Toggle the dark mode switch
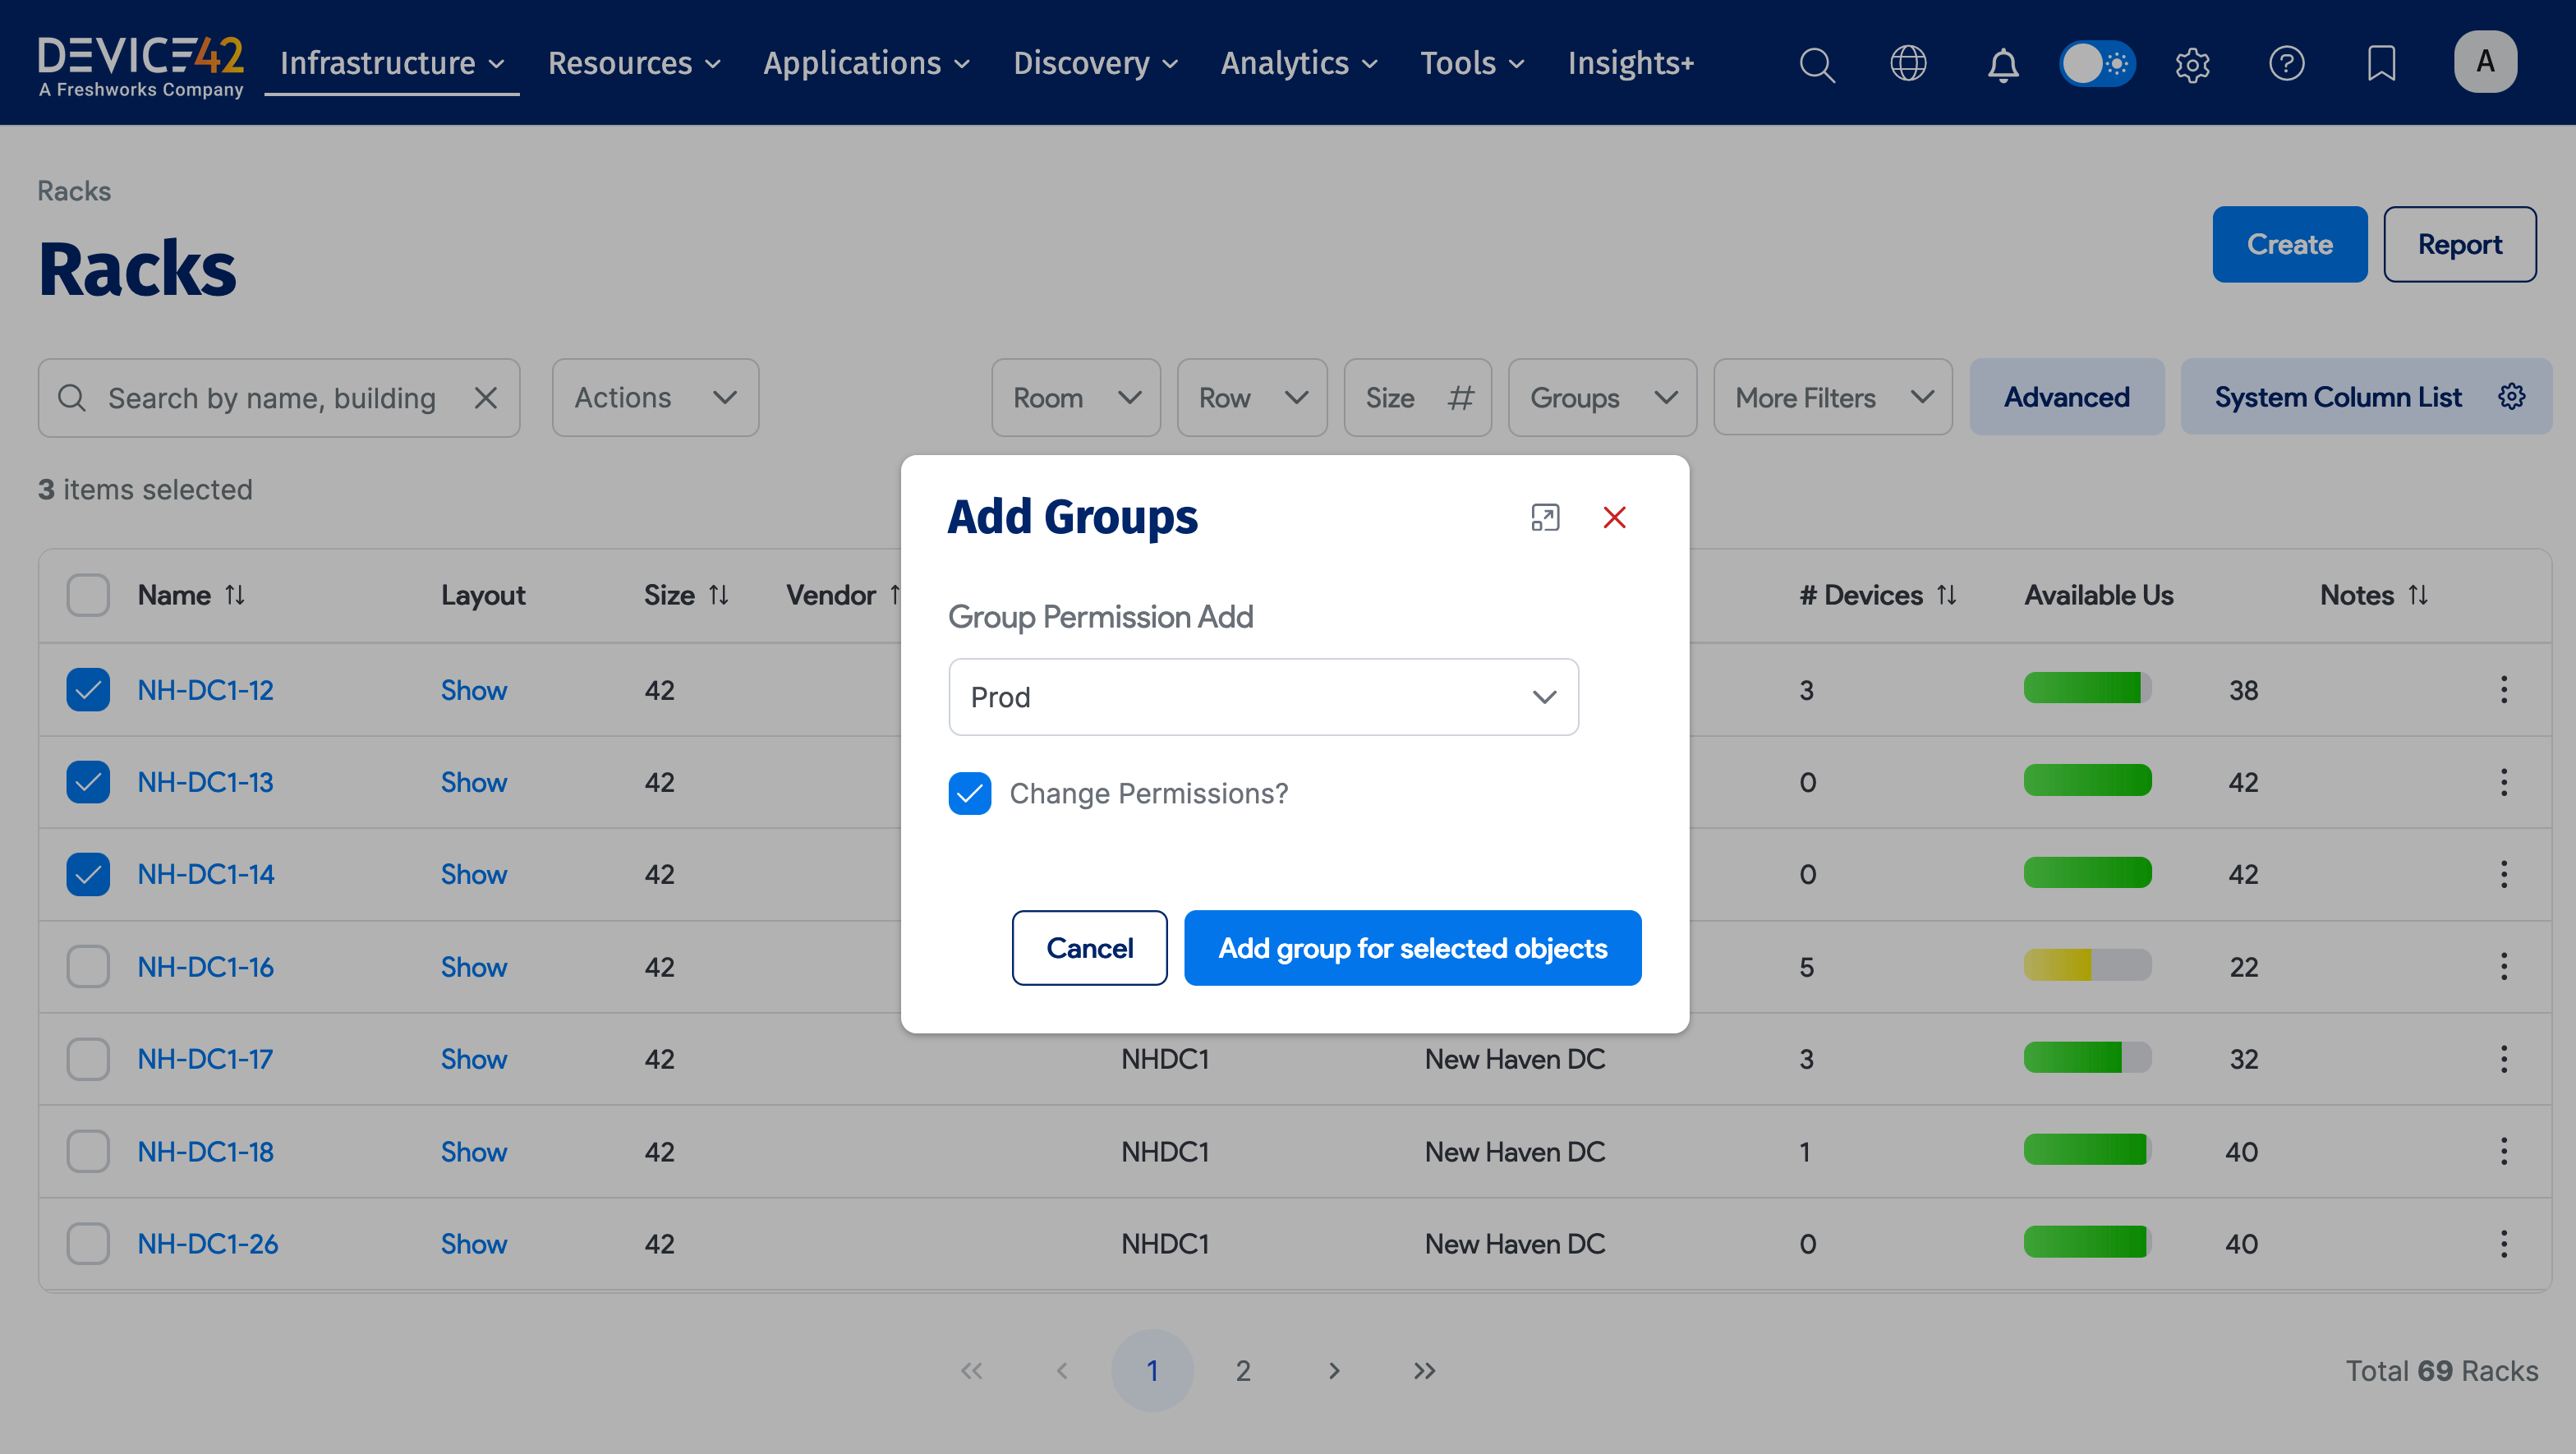 (x=2097, y=63)
